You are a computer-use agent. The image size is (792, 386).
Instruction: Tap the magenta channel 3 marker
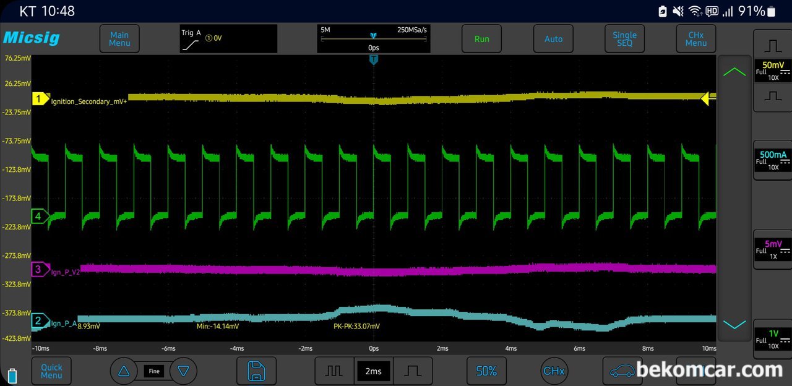click(x=40, y=269)
